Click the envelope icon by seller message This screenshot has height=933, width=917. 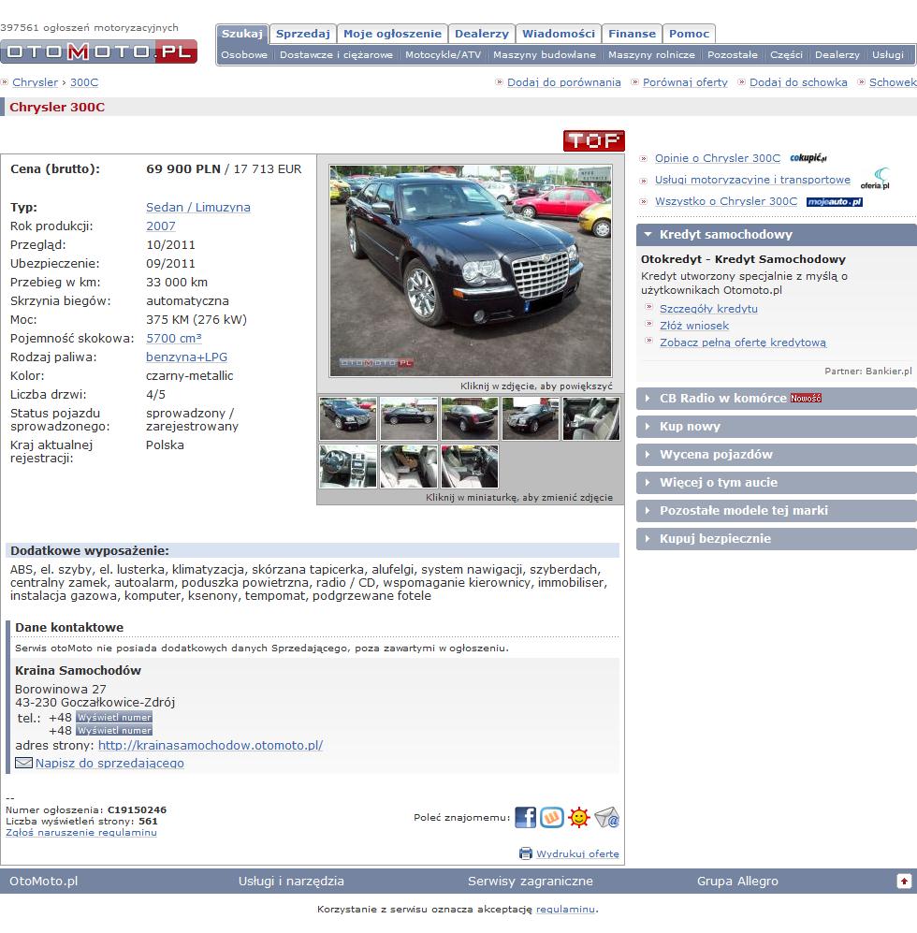[23, 763]
